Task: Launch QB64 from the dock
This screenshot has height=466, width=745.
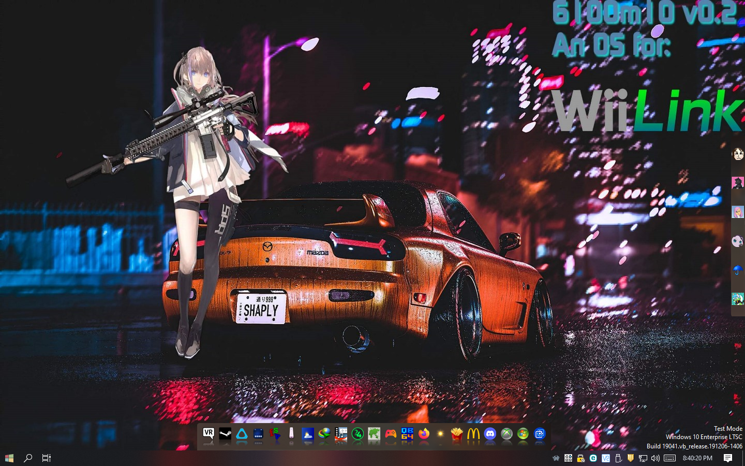Action: 407,434
